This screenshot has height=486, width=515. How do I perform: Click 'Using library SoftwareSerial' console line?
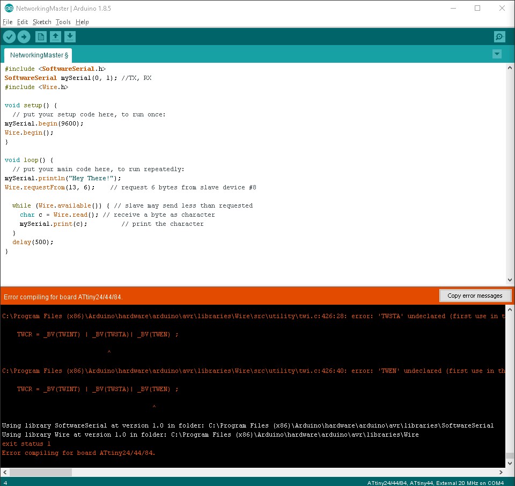pyautogui.click(x=248, y=425)
